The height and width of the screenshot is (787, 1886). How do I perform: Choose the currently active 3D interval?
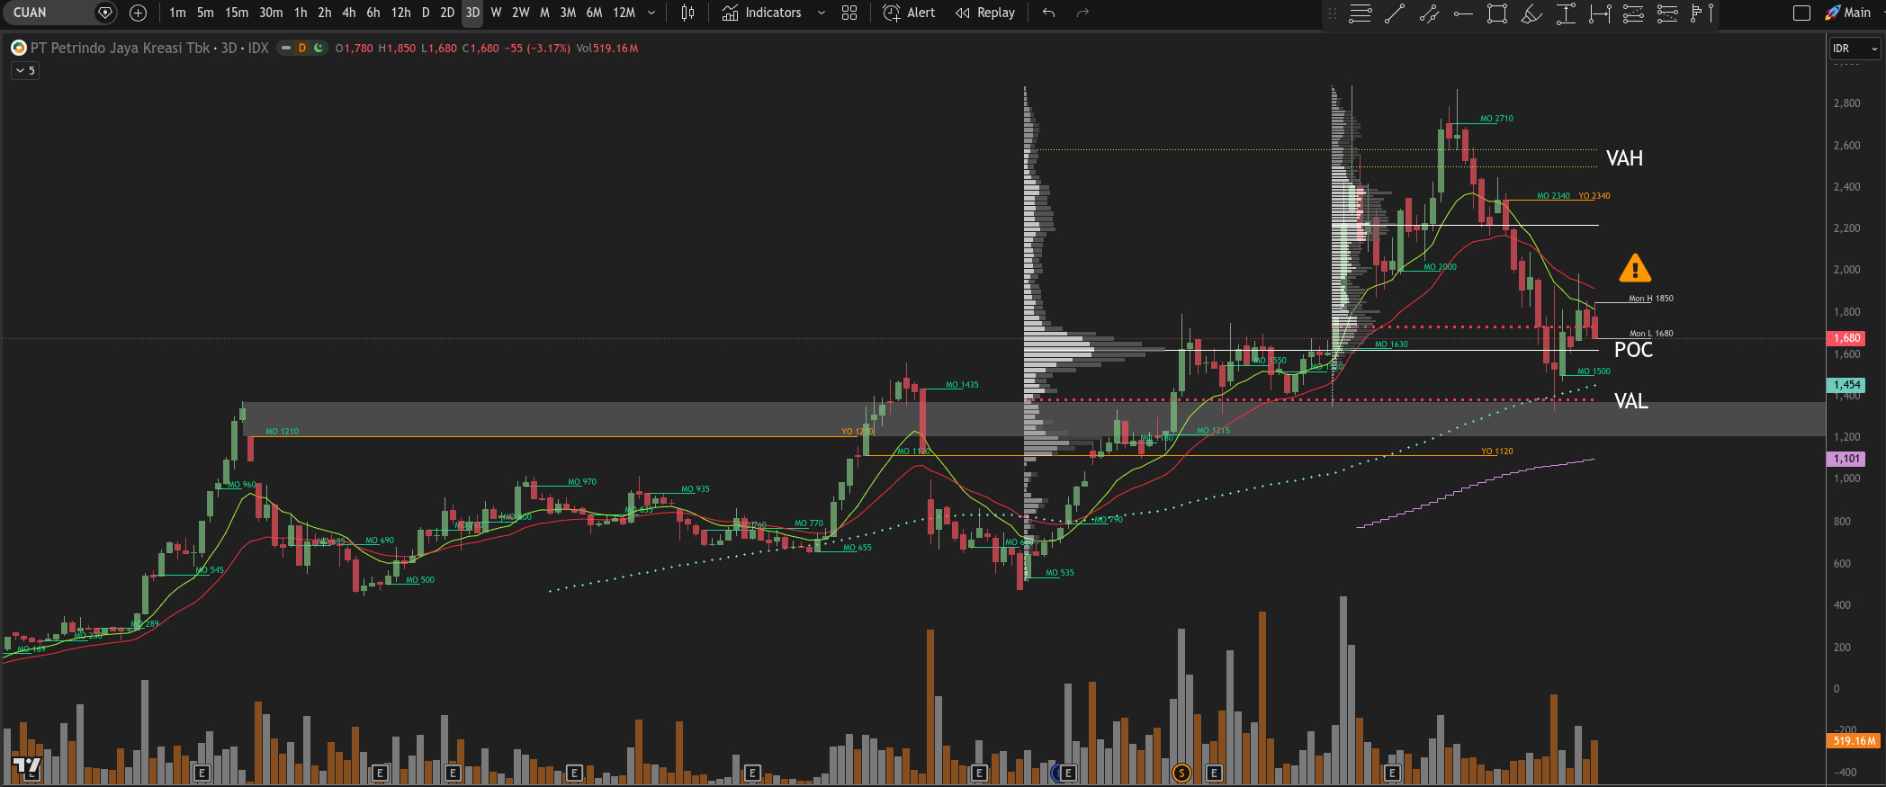(472, 13)
